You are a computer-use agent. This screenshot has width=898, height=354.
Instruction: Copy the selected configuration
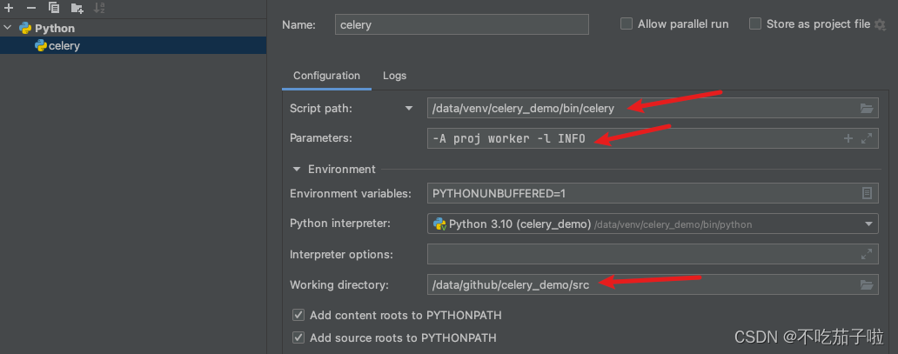tap(54, 8)
